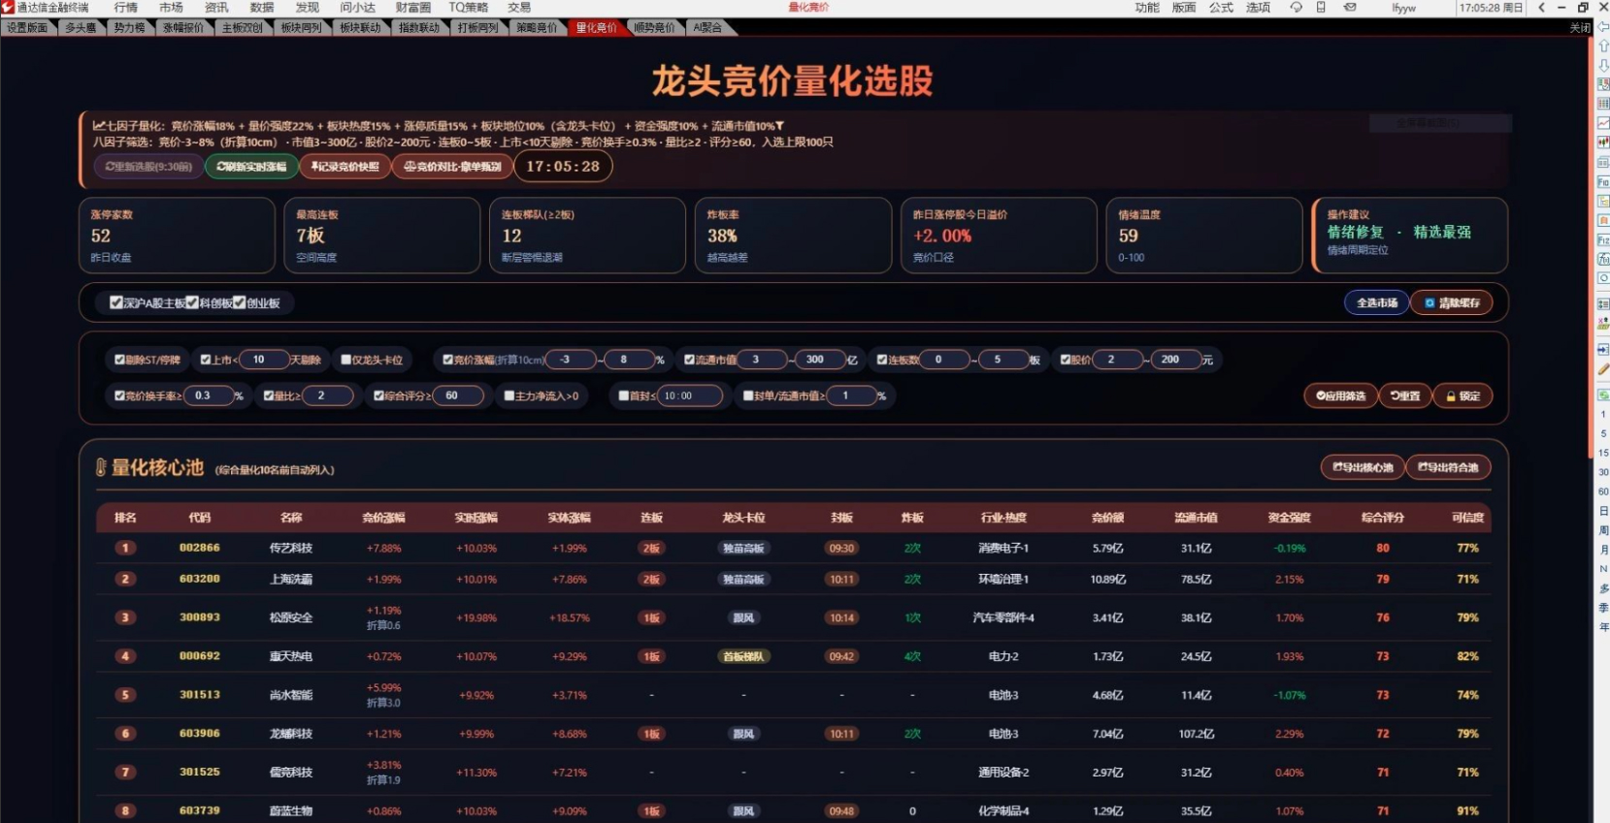Click the back arrow beside the date
The height and width of the screenshot is (823, 1610).
(1541, 8)
